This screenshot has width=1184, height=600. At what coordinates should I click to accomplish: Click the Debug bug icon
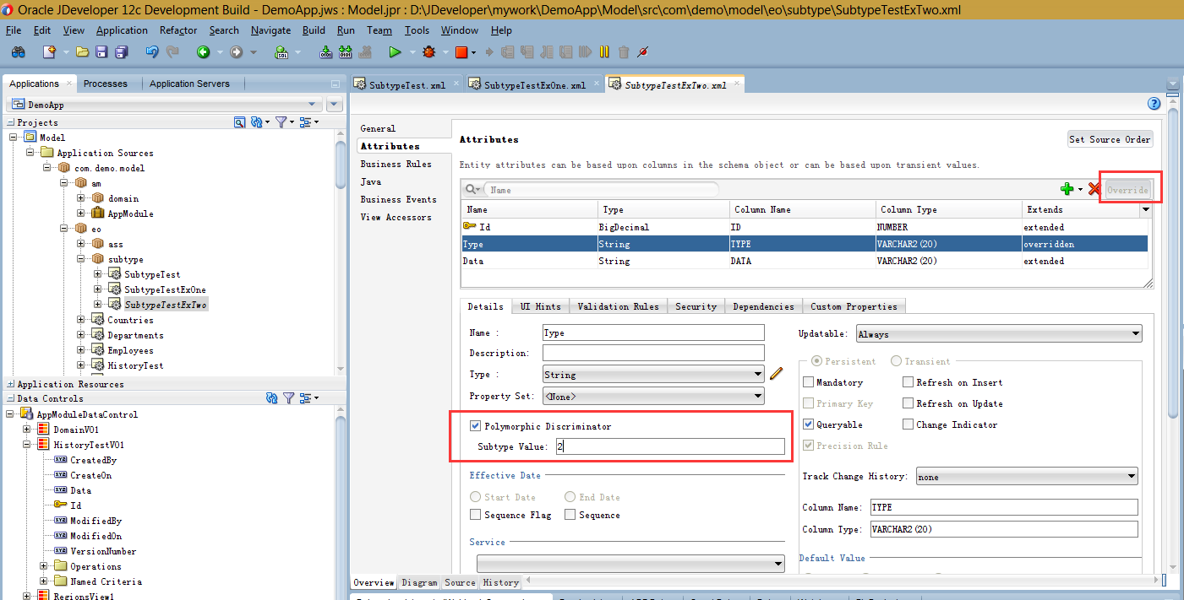tap(429, 52)
